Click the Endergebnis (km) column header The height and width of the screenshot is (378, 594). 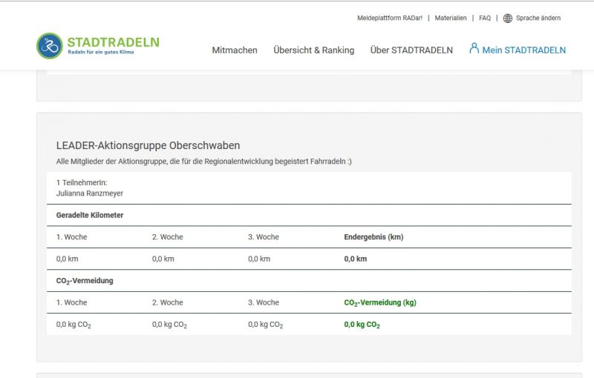coord(373,237)
